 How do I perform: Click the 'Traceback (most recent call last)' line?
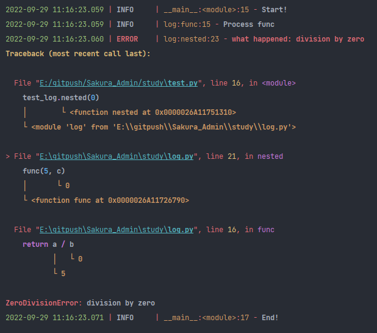[x=78, y=54]
